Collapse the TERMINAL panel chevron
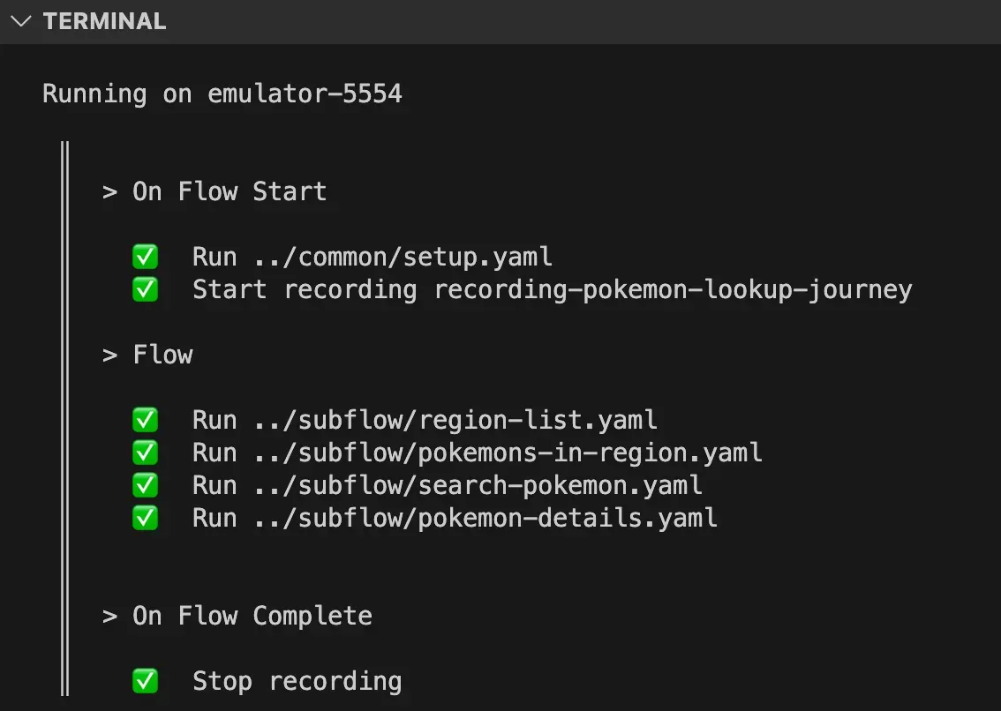This screenshot has height=711, width=1001. (21, 22)
